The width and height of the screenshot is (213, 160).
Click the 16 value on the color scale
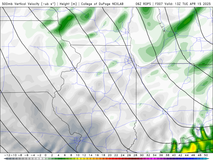click(97, 155)
